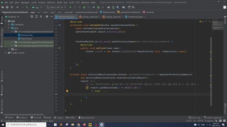Click the Windows taskbar search box
The height and width of the screenshot is (127, 227).
[x=26, y=125]
